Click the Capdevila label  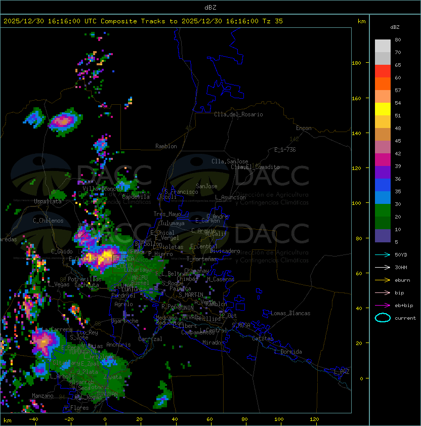[136, 197]
